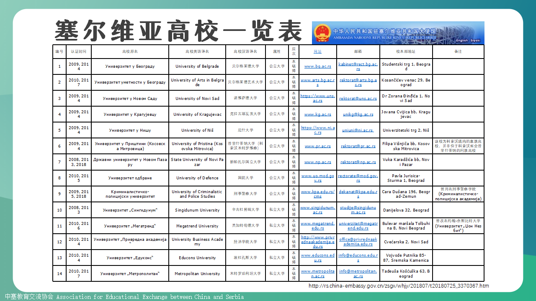Click the Metropolitan University cell
The width and height of the screenshot is (536, 301).
(197, 273)
